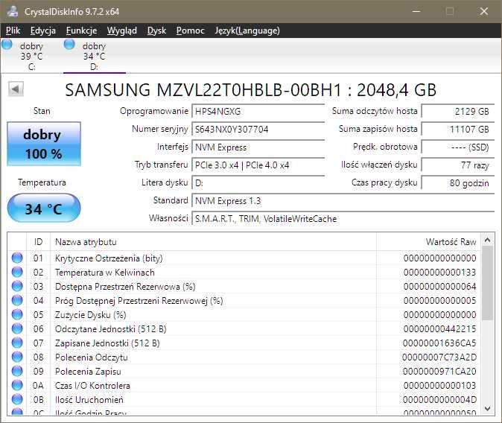Viewport: 502px width, 423px height.
Task: Click the status icon for Odczytane Jednostki
Action: (x=17, y=329)
